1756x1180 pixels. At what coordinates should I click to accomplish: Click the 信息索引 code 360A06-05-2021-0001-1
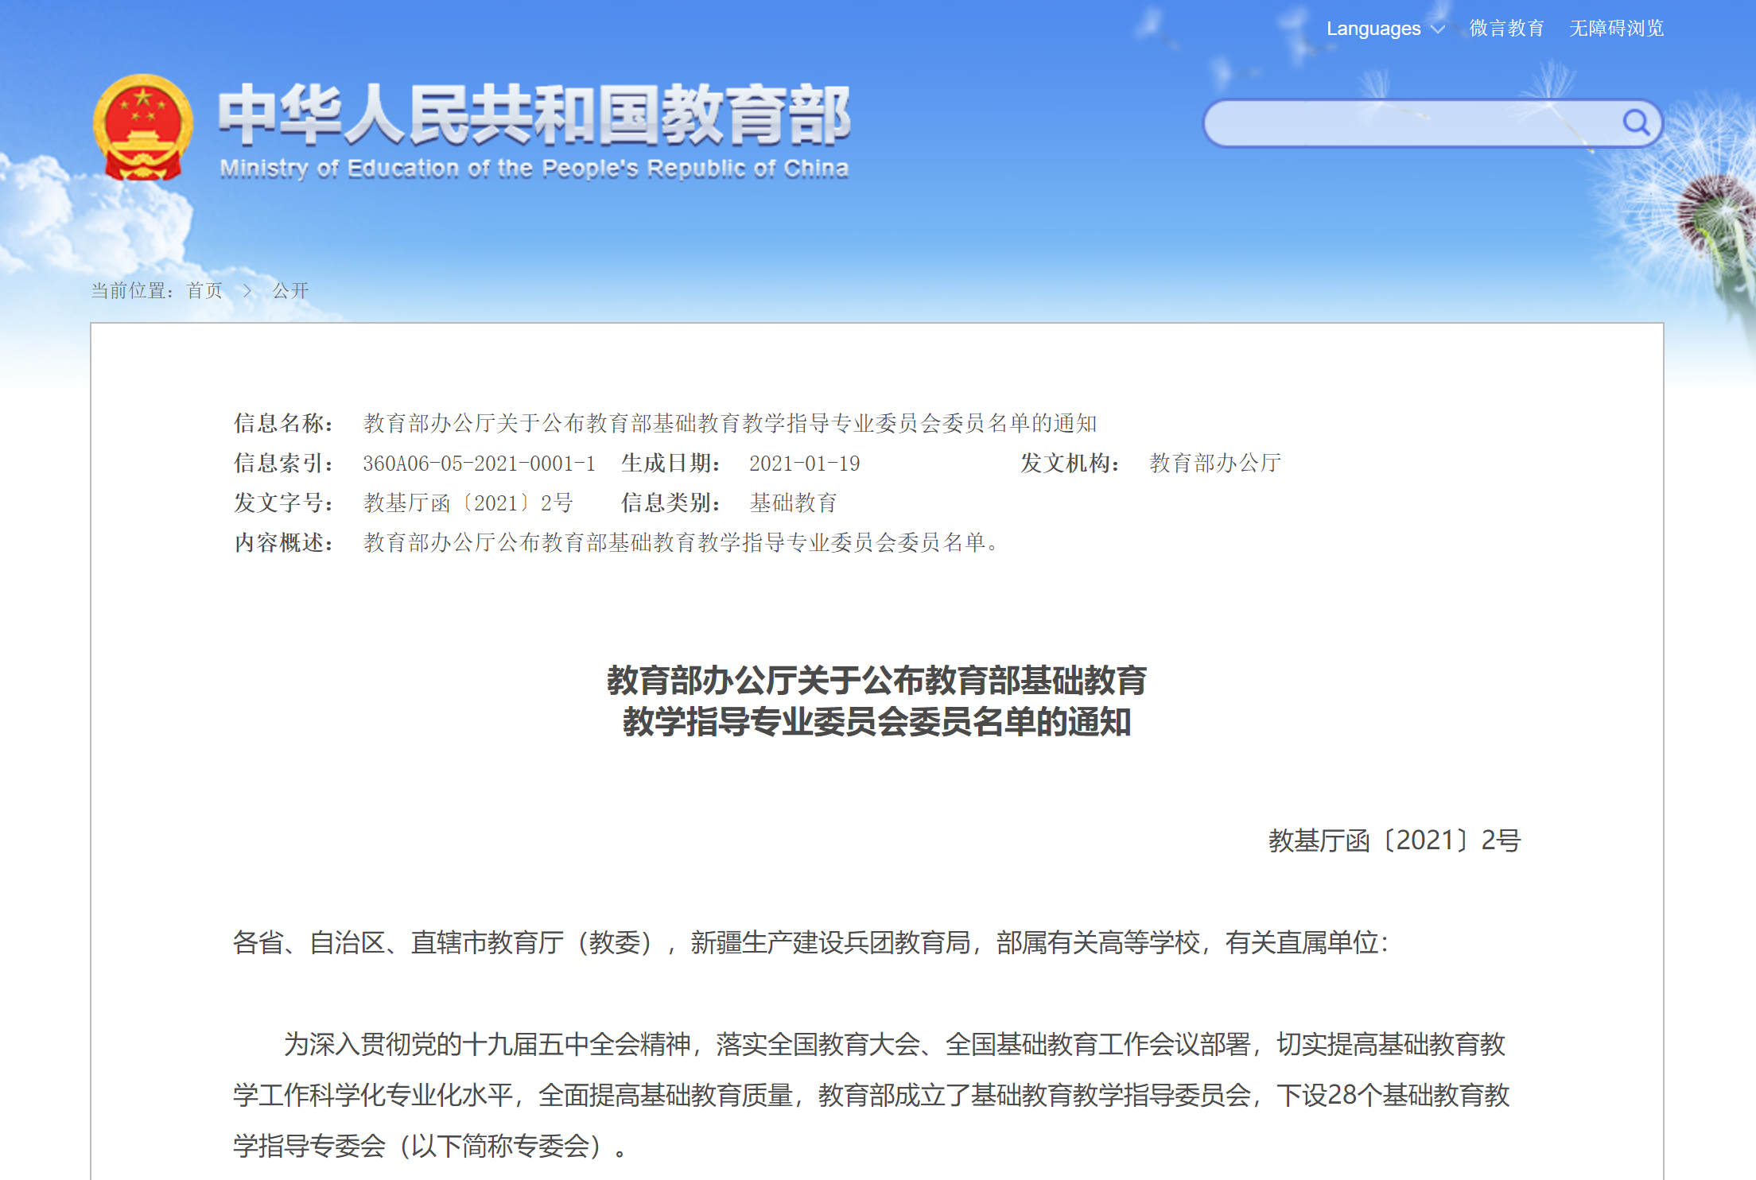click(478, 464)
